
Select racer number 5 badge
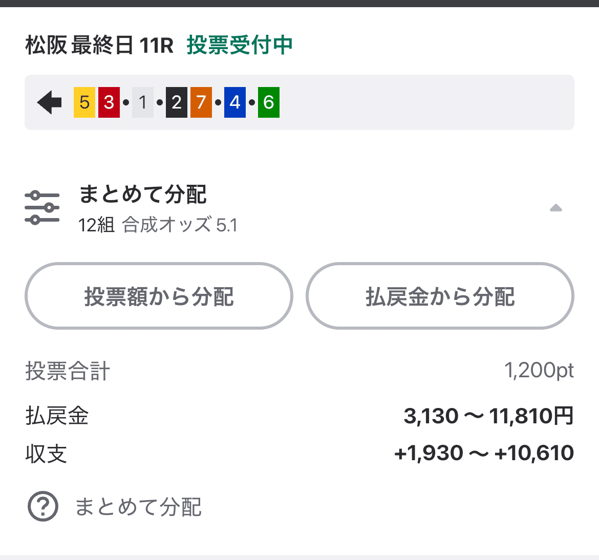tap(83, 102)
